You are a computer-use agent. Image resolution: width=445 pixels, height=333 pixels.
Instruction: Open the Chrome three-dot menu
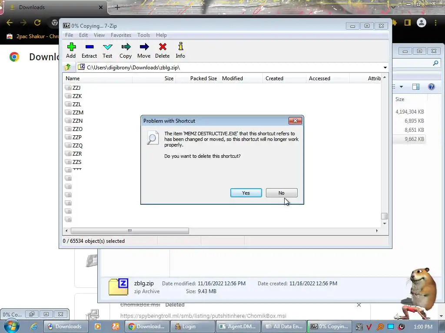[435, 23]
